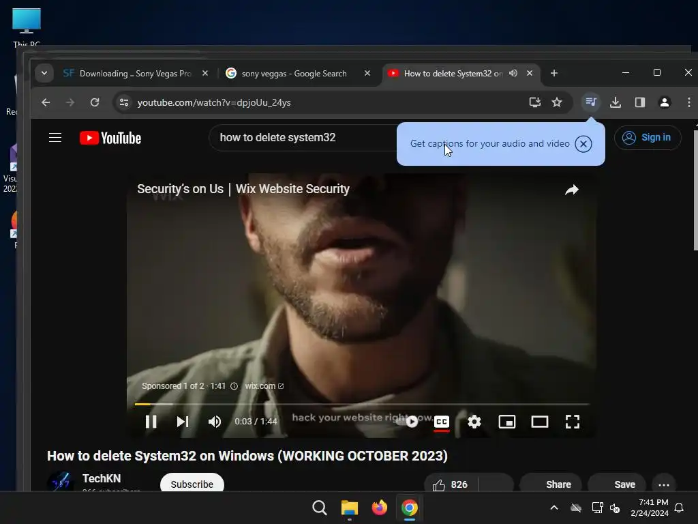698x524 pixels.
Task: Open the clock showing 7:41 PM
Action: (x=650, y=508)
